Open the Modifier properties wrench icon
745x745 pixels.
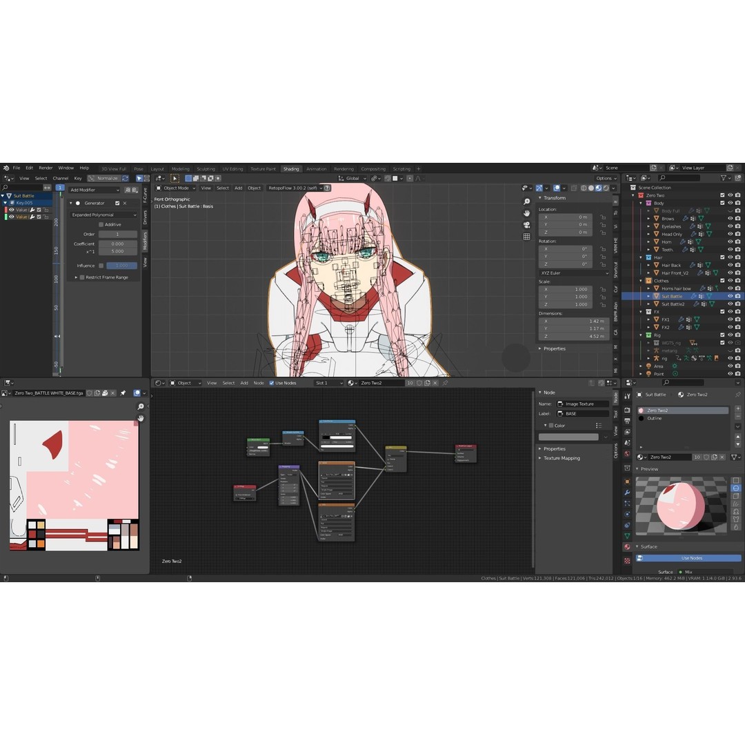pos(627,493)
